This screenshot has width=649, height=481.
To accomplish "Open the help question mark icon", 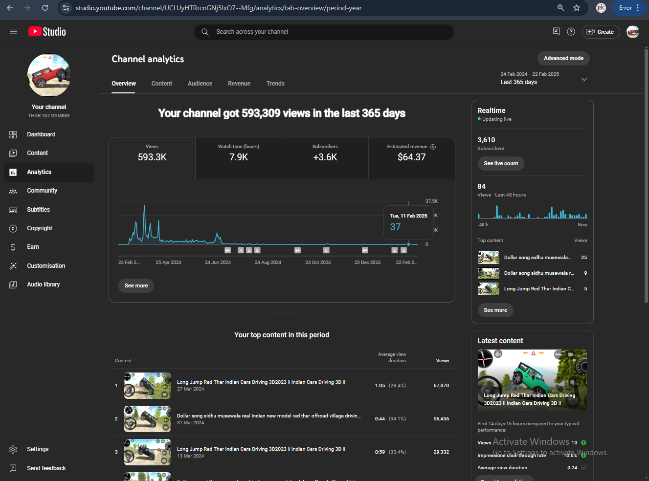I will pyautogui.click(x=571, y=32).
